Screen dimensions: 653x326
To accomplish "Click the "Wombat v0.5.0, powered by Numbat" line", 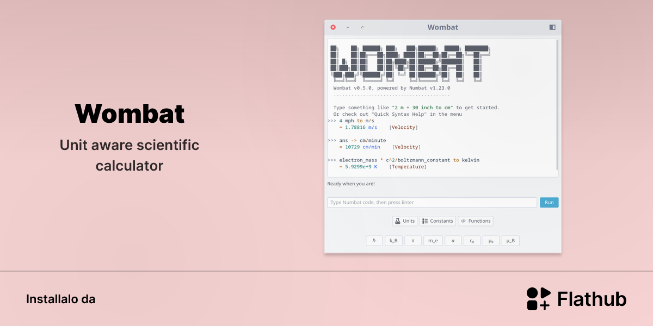I will [x=392, y=88].
